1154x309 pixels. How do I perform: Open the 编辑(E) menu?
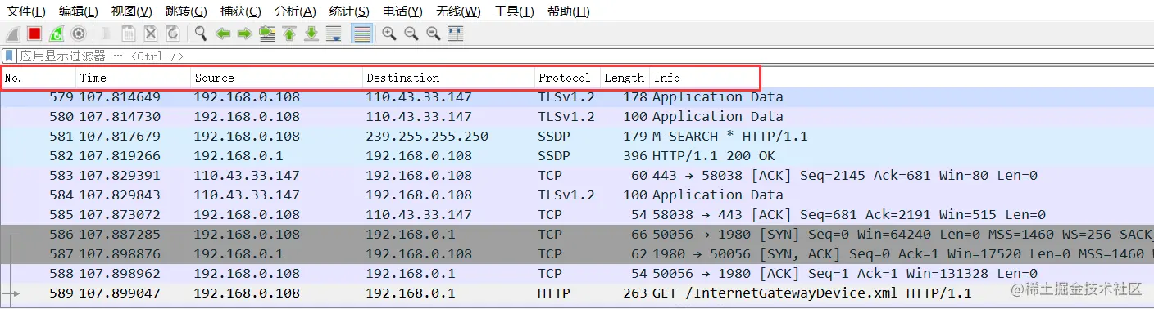click(x=79, y=11)
